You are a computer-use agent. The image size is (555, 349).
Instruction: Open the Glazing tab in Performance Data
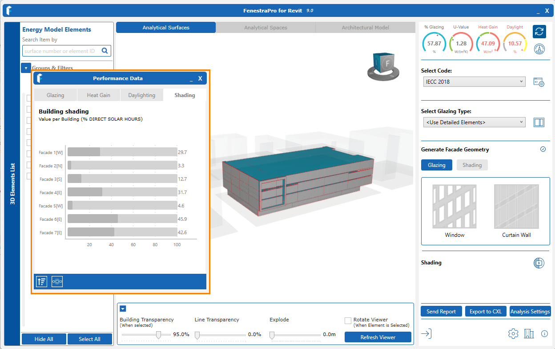[x=56, y=95]
